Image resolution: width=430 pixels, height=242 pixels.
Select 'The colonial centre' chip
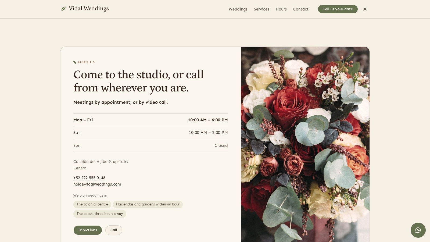point(92,204)
